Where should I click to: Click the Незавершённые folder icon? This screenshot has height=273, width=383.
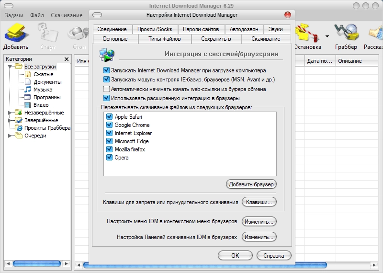[x=19, y=113]
